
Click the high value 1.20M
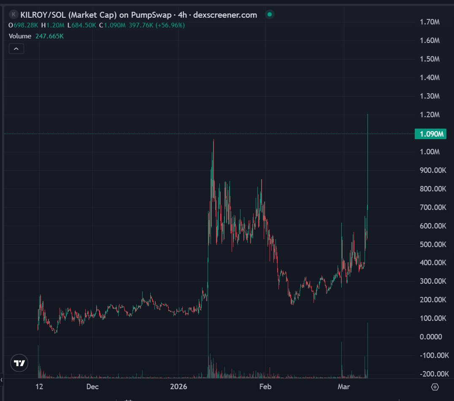(55, 25)
